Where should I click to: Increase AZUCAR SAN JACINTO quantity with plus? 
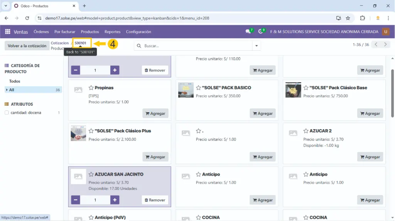tap(115, 200)
